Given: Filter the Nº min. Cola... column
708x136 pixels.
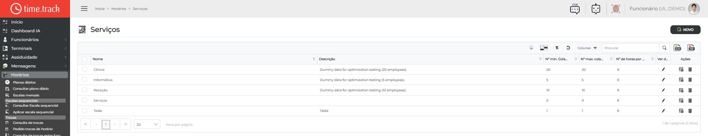Looking at the screenshot, I should (576, 59).
